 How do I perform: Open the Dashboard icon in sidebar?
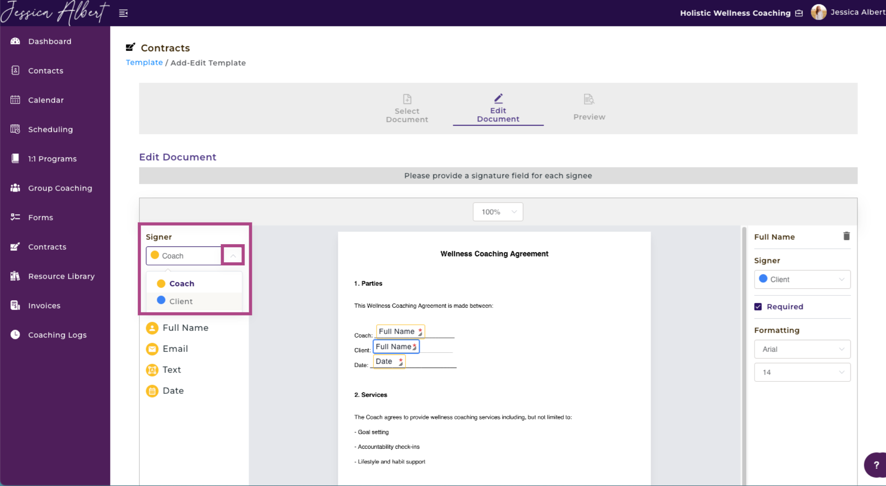click(15, 41)
